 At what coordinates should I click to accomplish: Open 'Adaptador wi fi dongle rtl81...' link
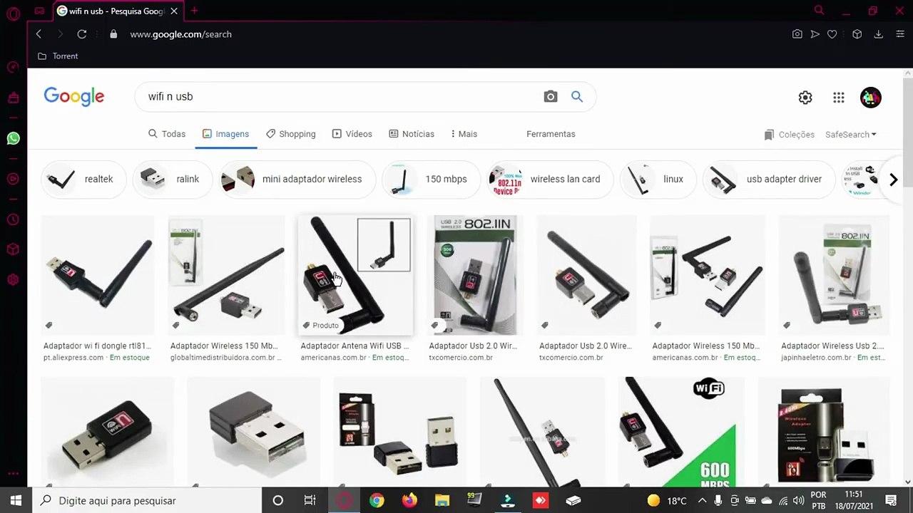coord(98,346)
